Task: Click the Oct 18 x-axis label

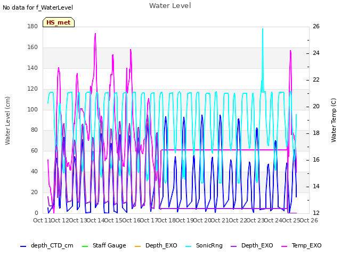Action: [166, 220]
